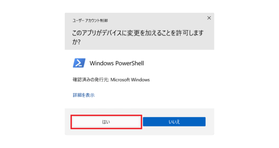Click the close cross at the dialog's top corner
This screenshot has height=148, width=279.
tap(209, 18)
